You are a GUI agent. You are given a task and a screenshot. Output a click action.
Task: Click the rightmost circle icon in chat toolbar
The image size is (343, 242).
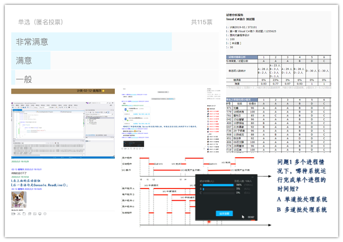[x=45, y=213]
